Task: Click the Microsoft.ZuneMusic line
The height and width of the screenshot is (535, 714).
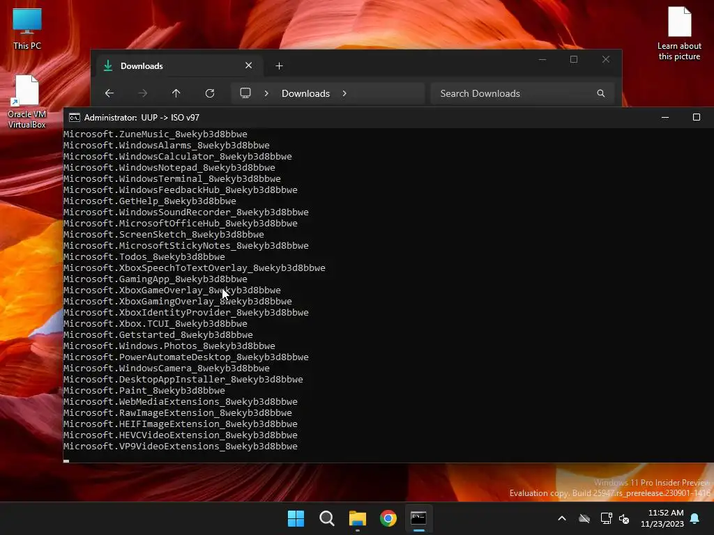Action: 155,134
